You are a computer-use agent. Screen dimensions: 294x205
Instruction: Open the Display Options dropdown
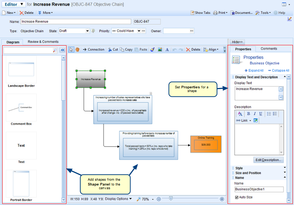118,199
